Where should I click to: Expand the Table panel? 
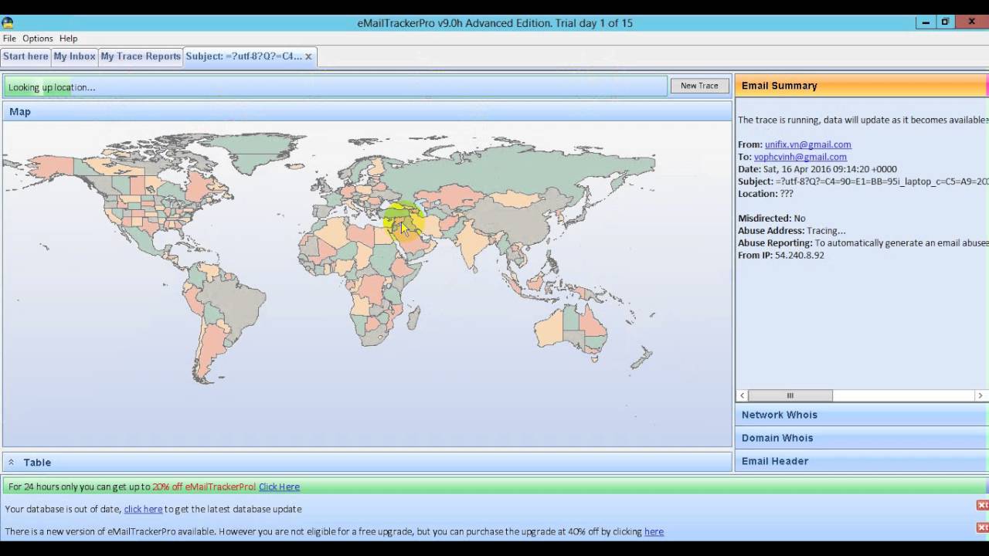367,462
